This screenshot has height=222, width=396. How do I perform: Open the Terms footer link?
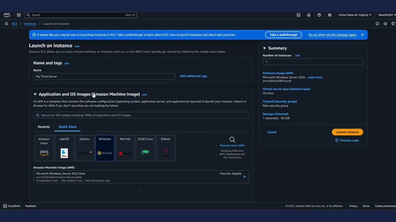pyautogui.click(x=366, y=206)
